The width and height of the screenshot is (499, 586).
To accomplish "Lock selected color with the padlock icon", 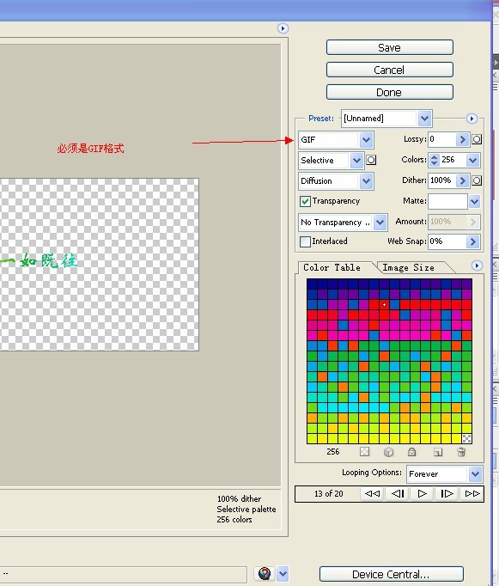I will point(411,452).
